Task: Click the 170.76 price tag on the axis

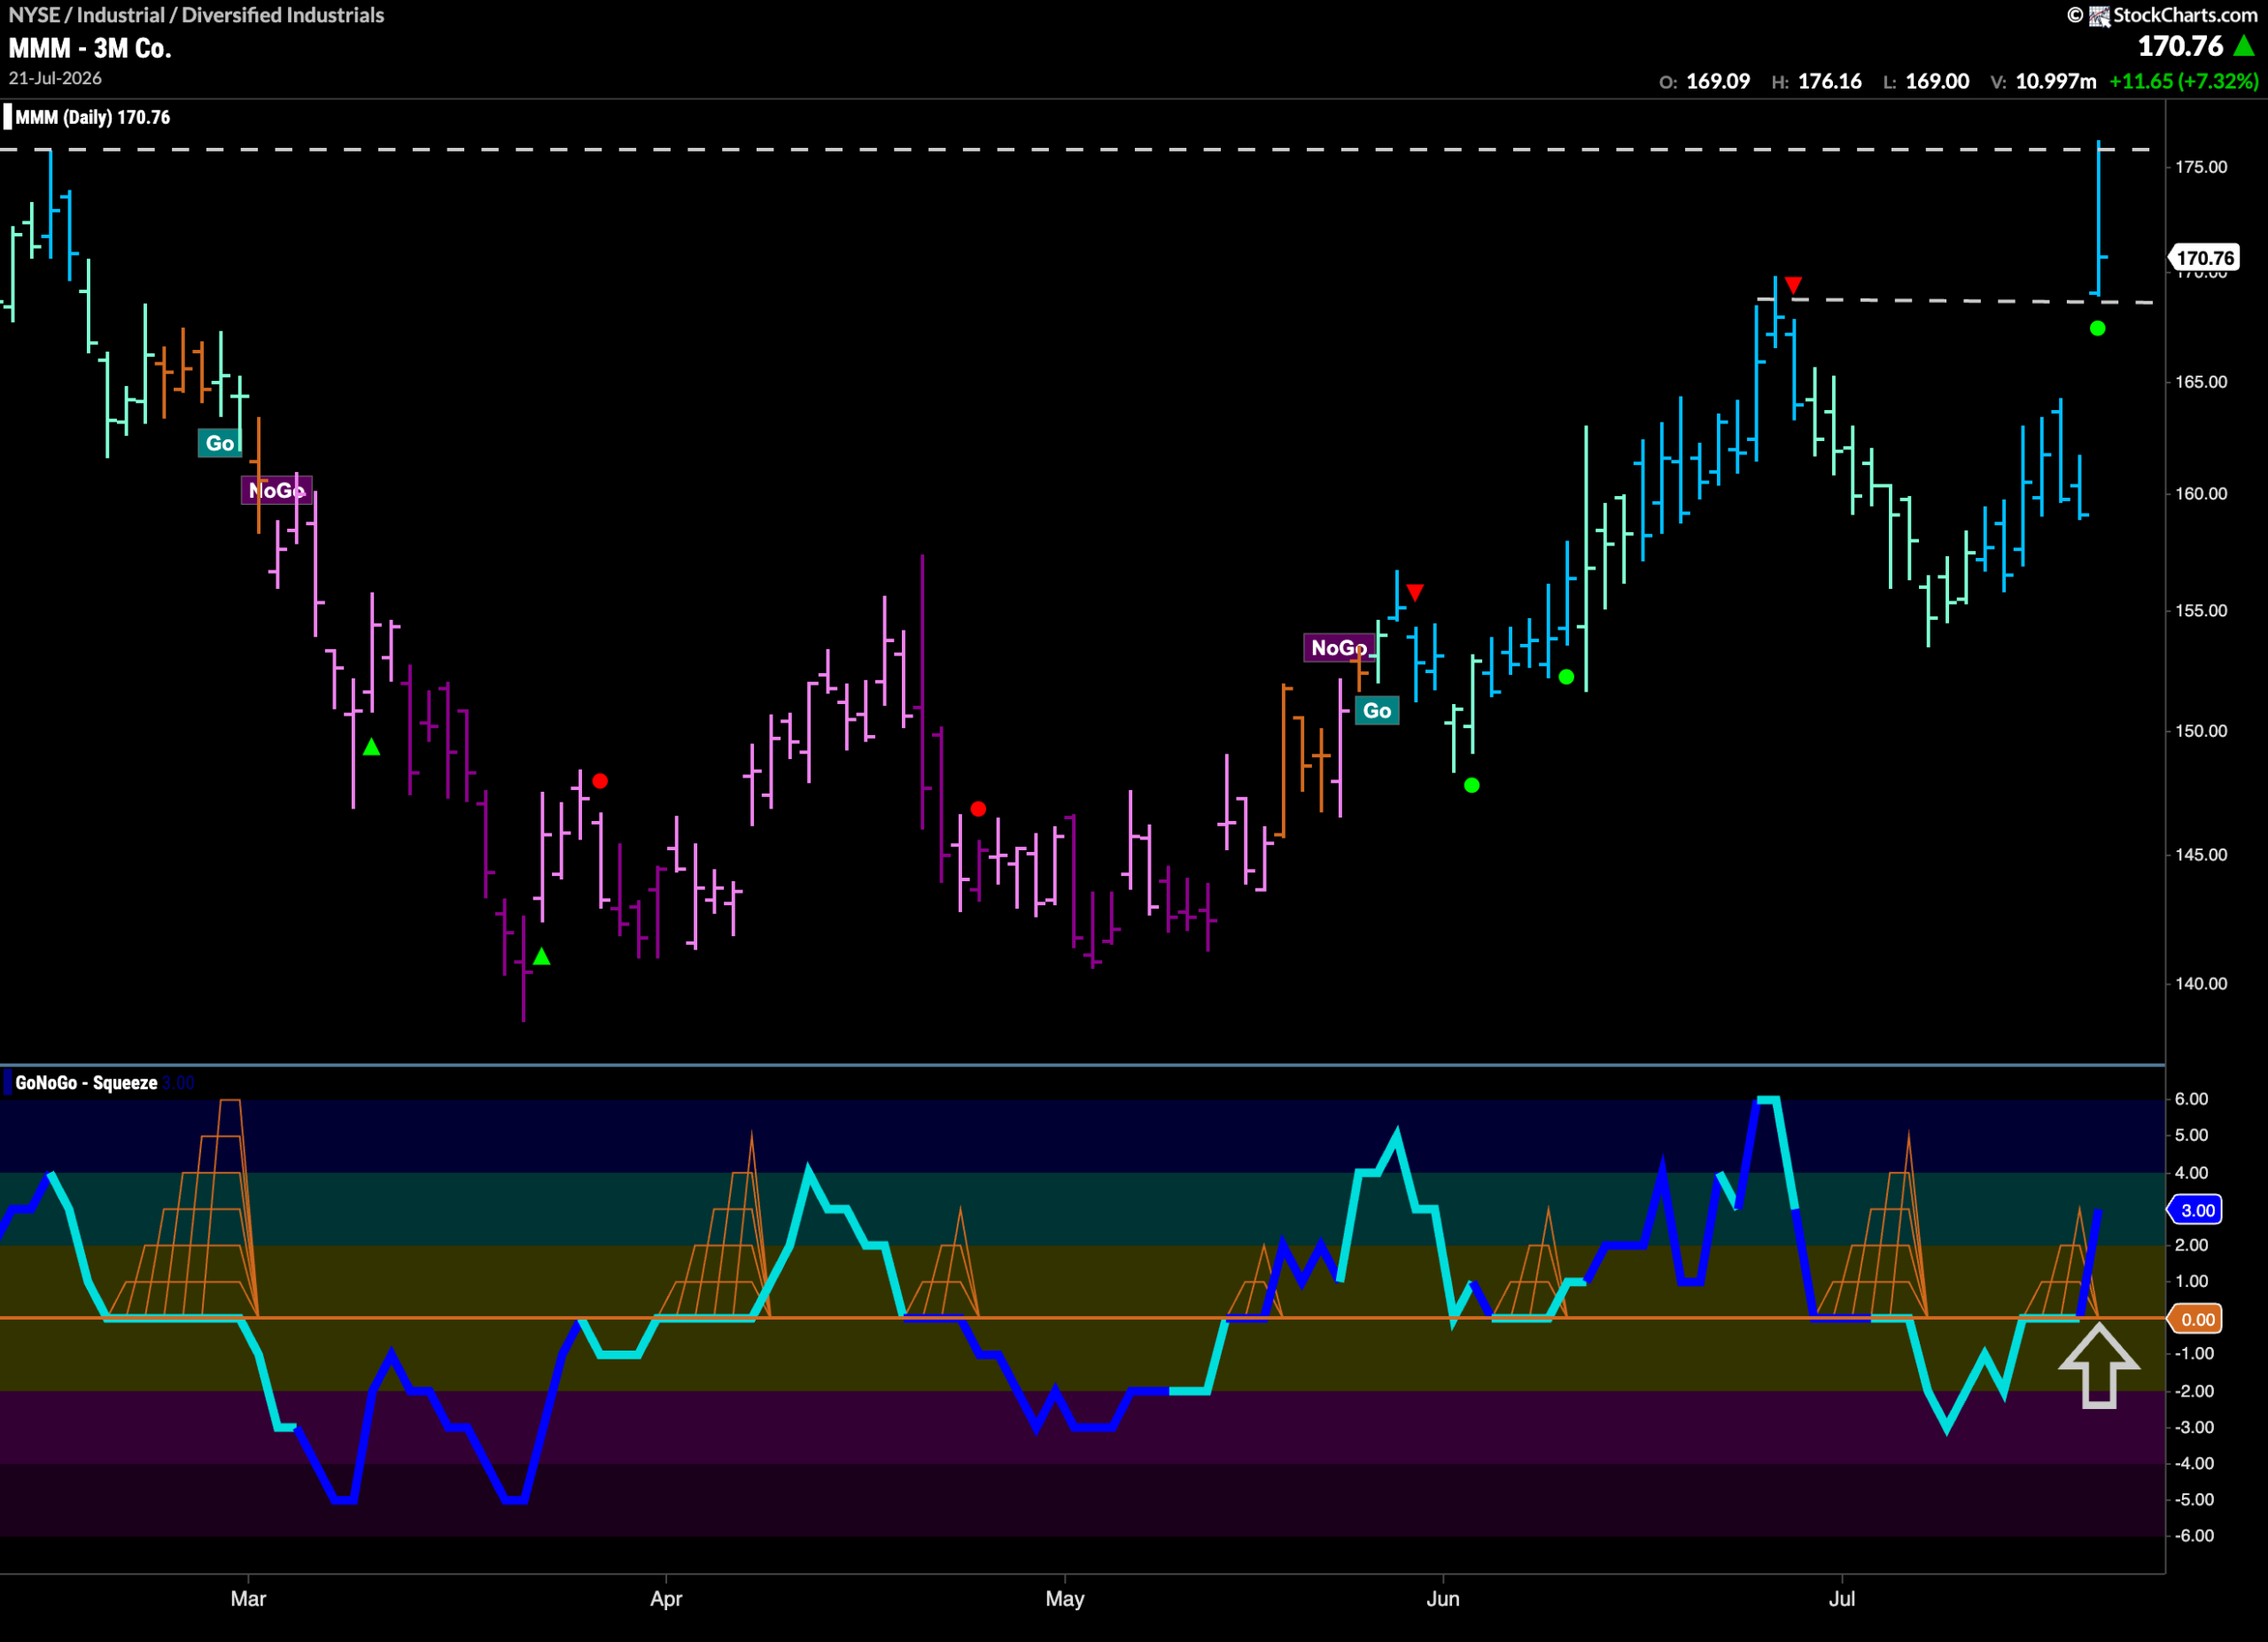Action: pos(2205,258)
